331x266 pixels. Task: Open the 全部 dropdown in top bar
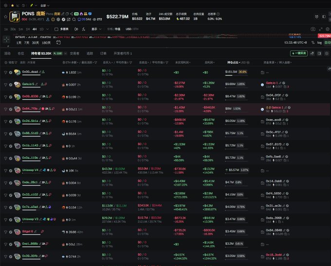click(45, 5)
